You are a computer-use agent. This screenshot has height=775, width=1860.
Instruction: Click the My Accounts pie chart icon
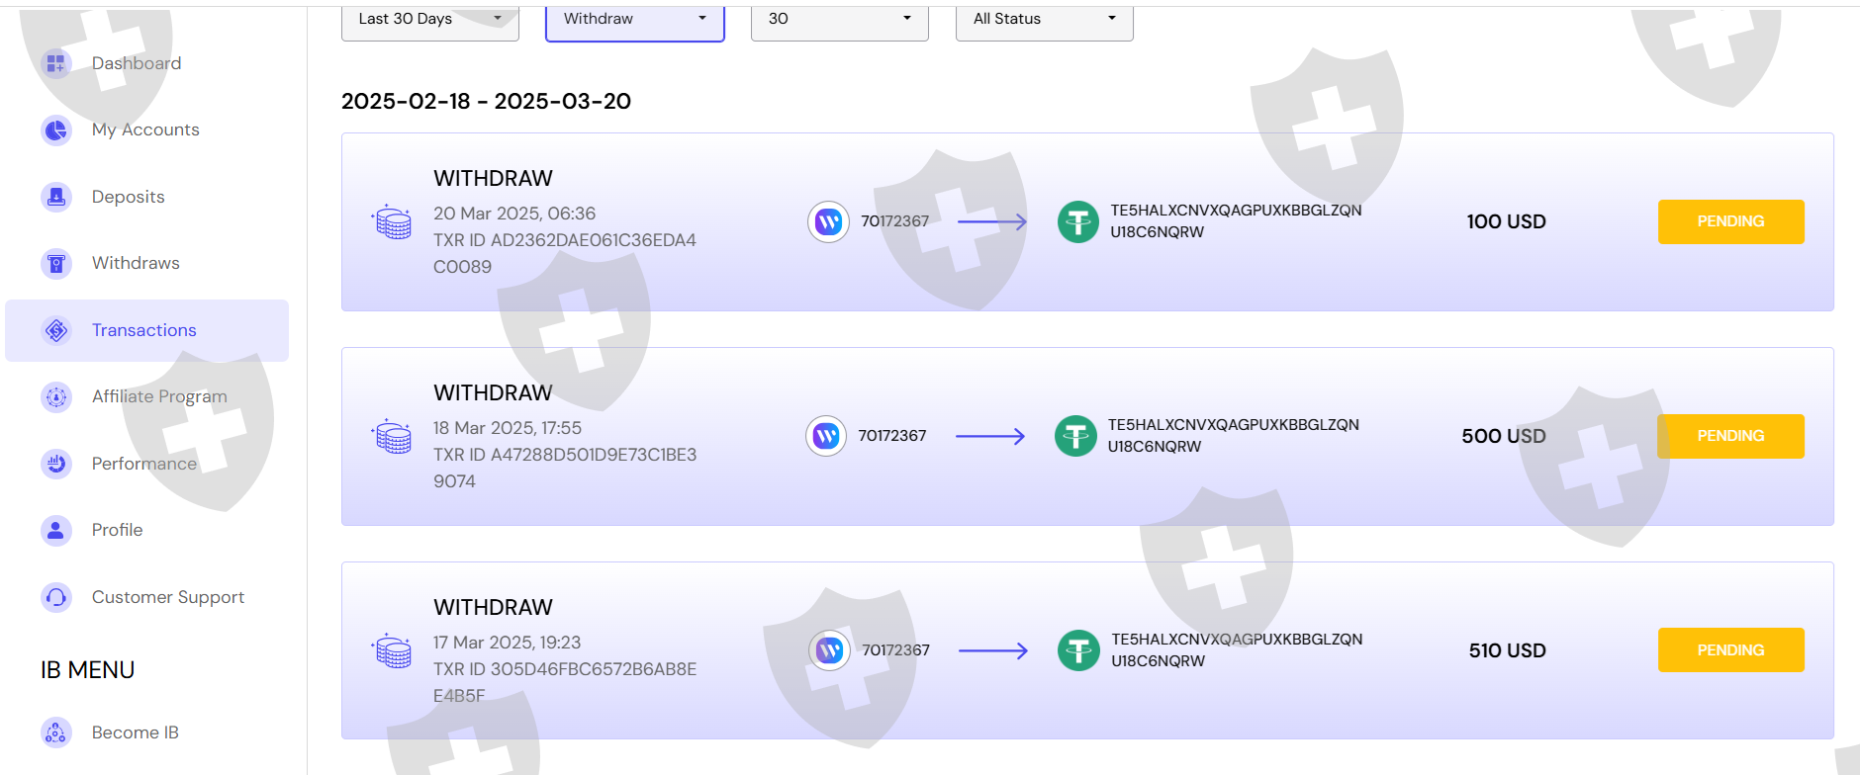[x=56, y=129]
